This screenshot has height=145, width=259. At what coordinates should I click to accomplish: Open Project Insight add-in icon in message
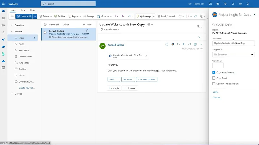pyautogui.click(x=173, y=44)
